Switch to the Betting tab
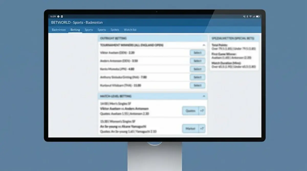 coord(75,30)
